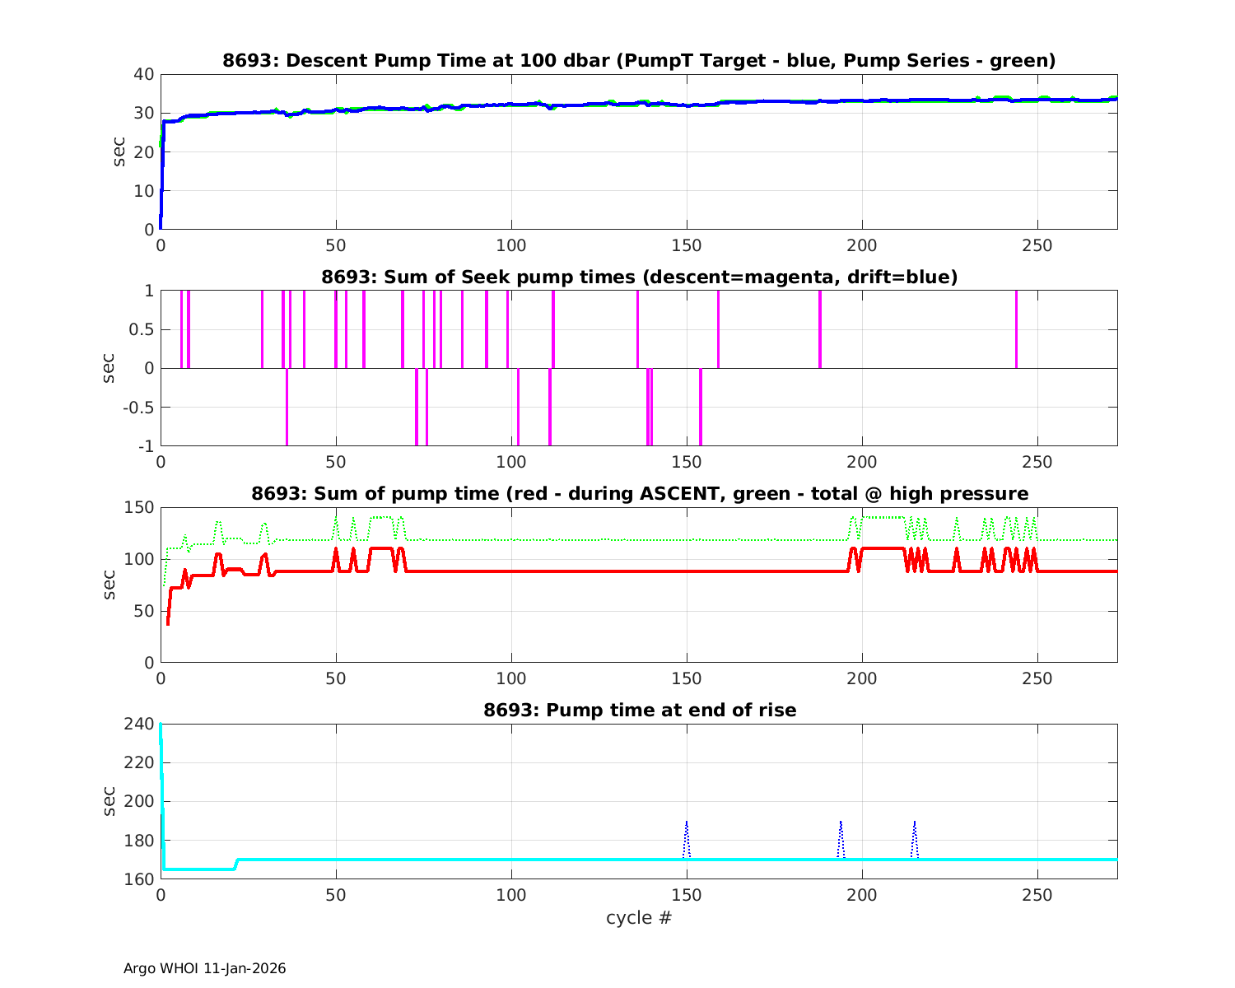Click the negative magenta bar near cycle 36
Viewport: 1235px width, 988px height.
287,408
